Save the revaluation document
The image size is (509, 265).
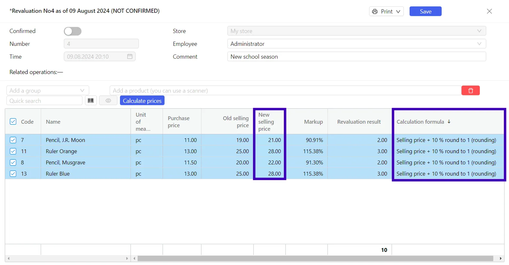click(x=425, y=11)
